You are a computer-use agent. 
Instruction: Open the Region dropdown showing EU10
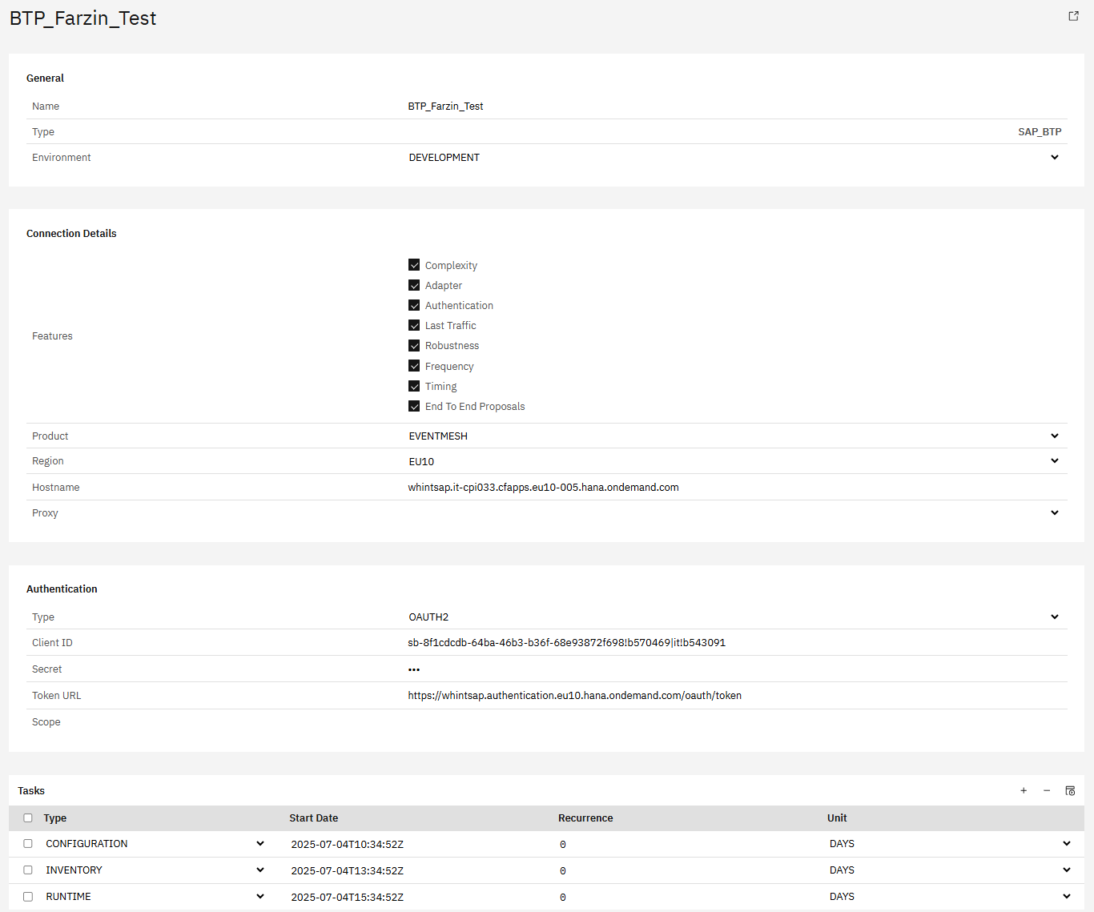click(1054, 460)
